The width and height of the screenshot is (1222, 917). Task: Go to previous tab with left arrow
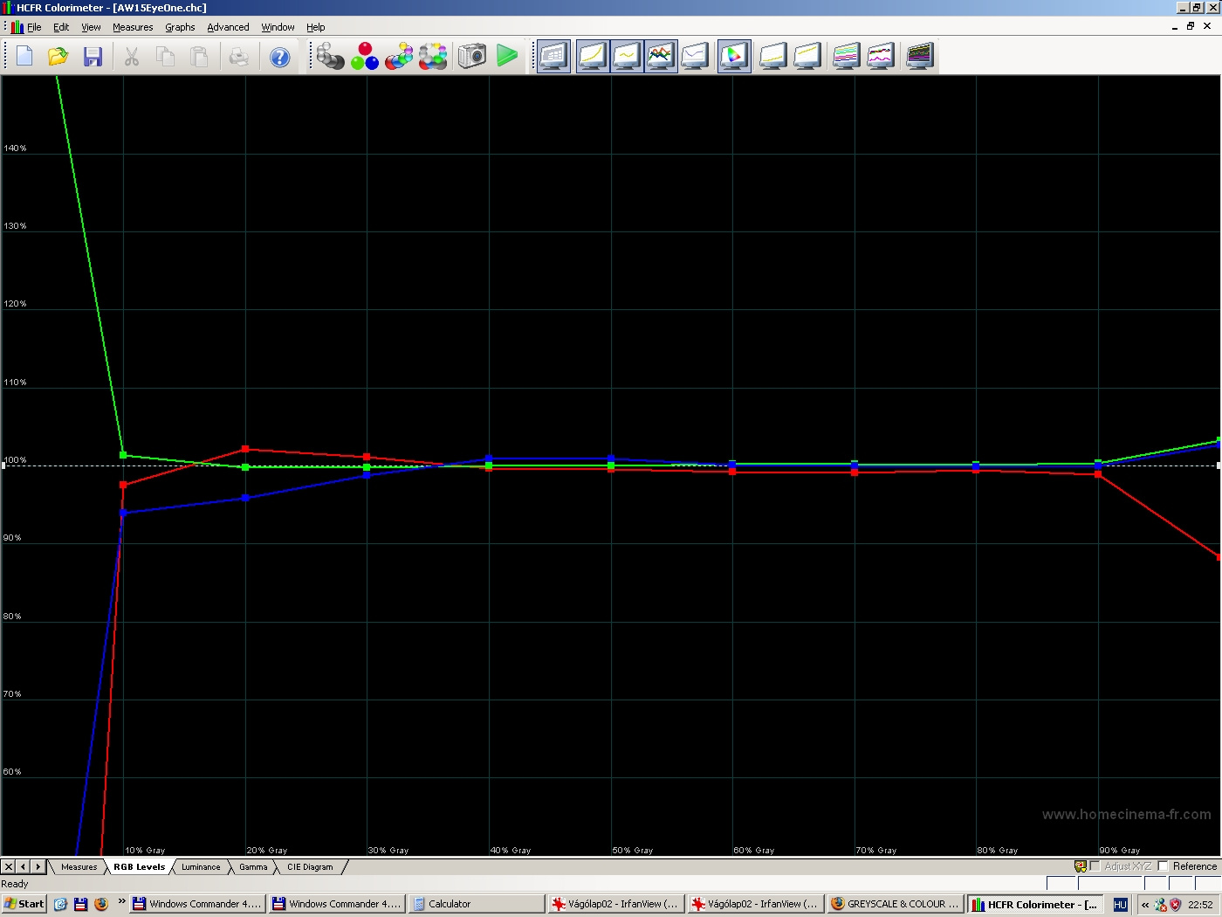click(x=24, y=867)
